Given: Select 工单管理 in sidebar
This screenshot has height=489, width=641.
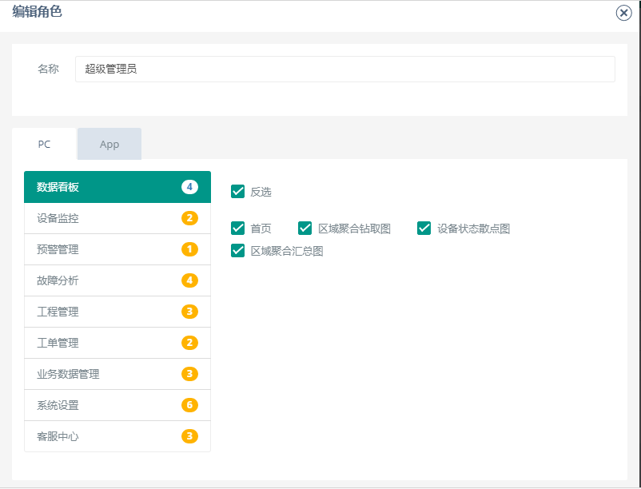Looking at the screenshot, I should pos(117,343).
